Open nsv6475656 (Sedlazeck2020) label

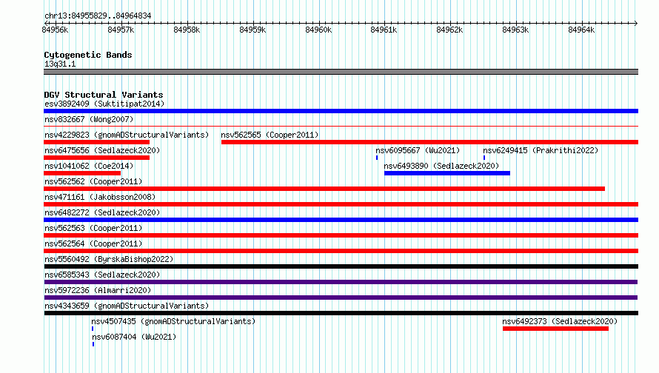[x=102, y=150]
